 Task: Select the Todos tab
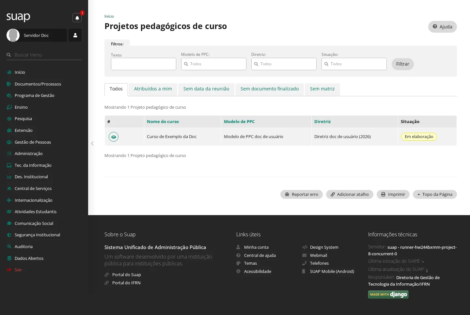(x=116, y=89)
